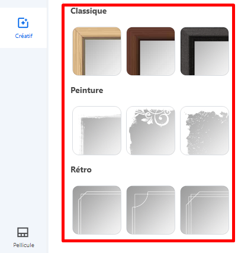Choose the faded white edge Peinture frame
Viewport: 238px width, 253px height.
[97, 130]
